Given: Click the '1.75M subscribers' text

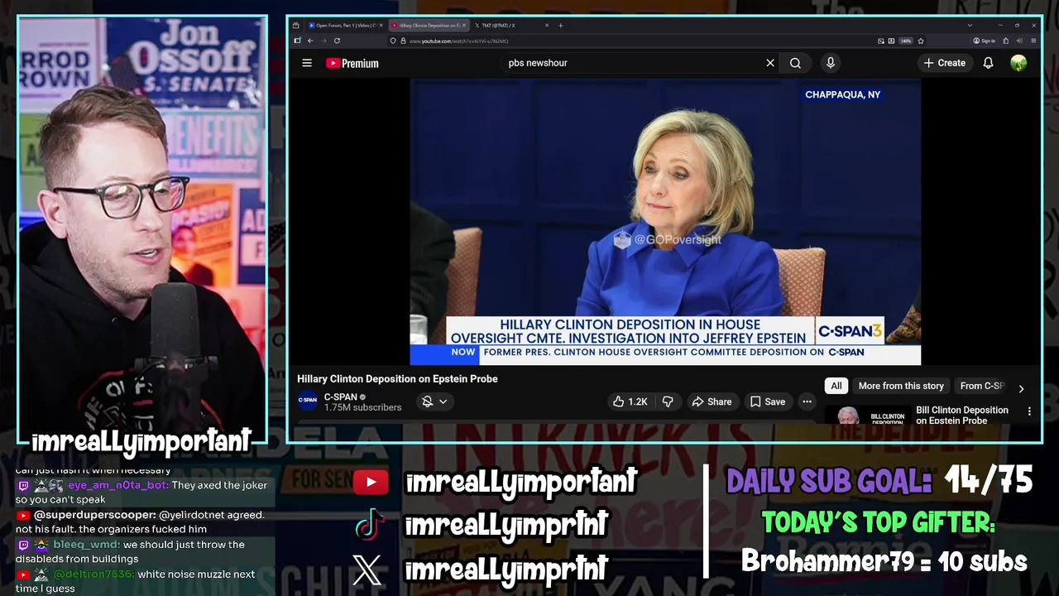Looking at the screenshot, I should 362,407.
